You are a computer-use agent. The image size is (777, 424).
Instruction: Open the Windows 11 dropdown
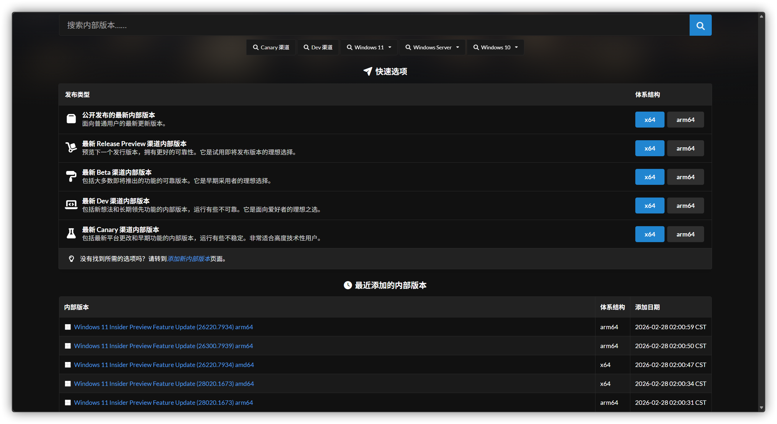pos(369,47)
